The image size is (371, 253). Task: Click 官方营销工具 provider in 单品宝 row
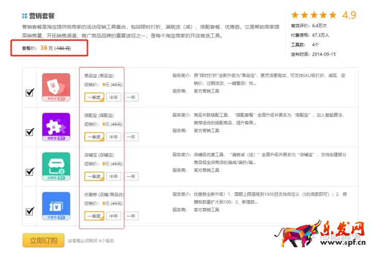tap(206, 91)
